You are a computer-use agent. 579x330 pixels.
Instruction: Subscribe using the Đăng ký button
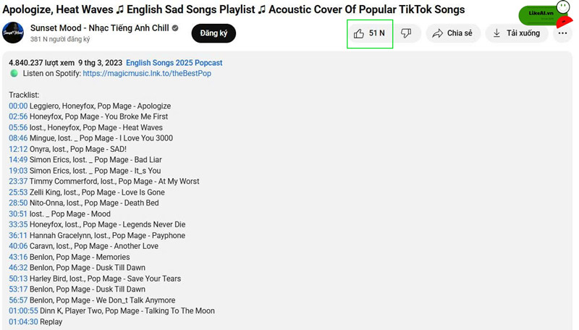(214, 33)
